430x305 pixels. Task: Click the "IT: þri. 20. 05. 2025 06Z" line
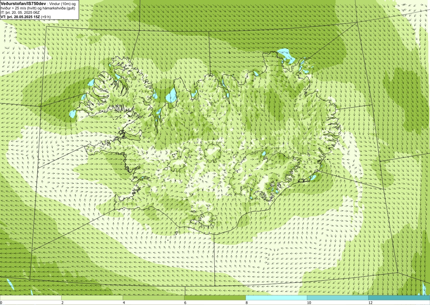(x=20, y=12)
